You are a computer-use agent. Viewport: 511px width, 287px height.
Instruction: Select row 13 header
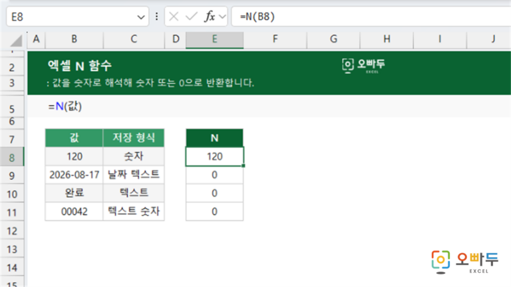(12, 249)
